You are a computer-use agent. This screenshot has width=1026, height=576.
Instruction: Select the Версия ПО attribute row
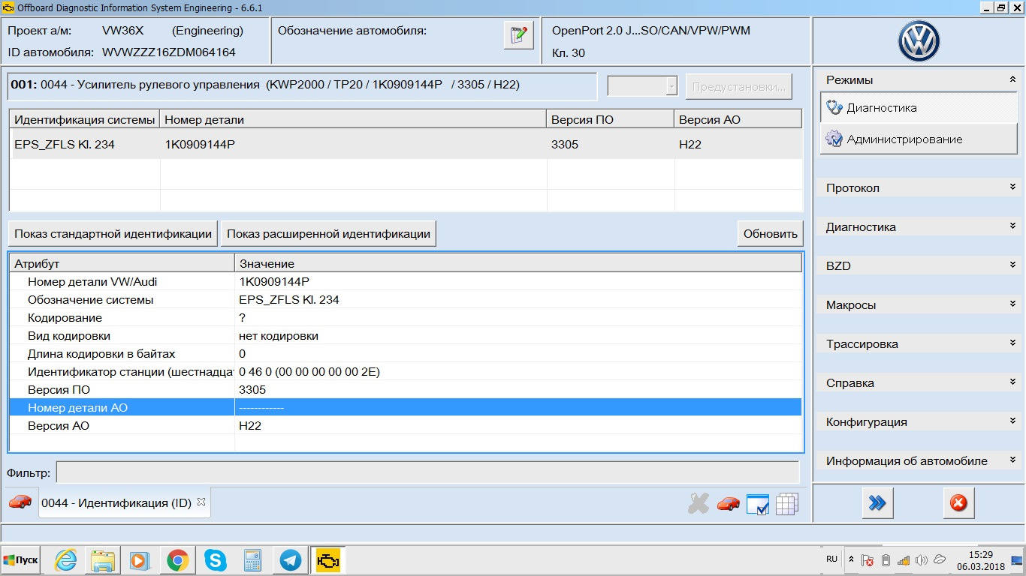tap(406, 389)
